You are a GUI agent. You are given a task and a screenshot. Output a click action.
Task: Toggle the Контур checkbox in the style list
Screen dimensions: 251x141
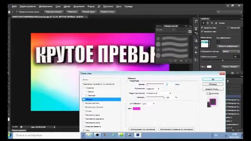(86, 92)
